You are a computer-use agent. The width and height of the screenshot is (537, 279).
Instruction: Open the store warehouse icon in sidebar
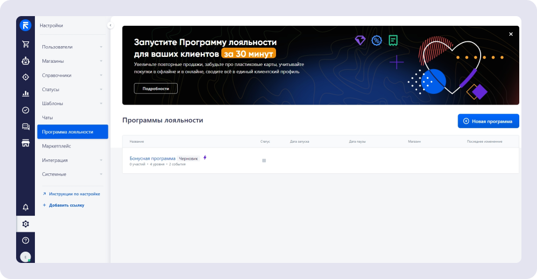point(26,143)
